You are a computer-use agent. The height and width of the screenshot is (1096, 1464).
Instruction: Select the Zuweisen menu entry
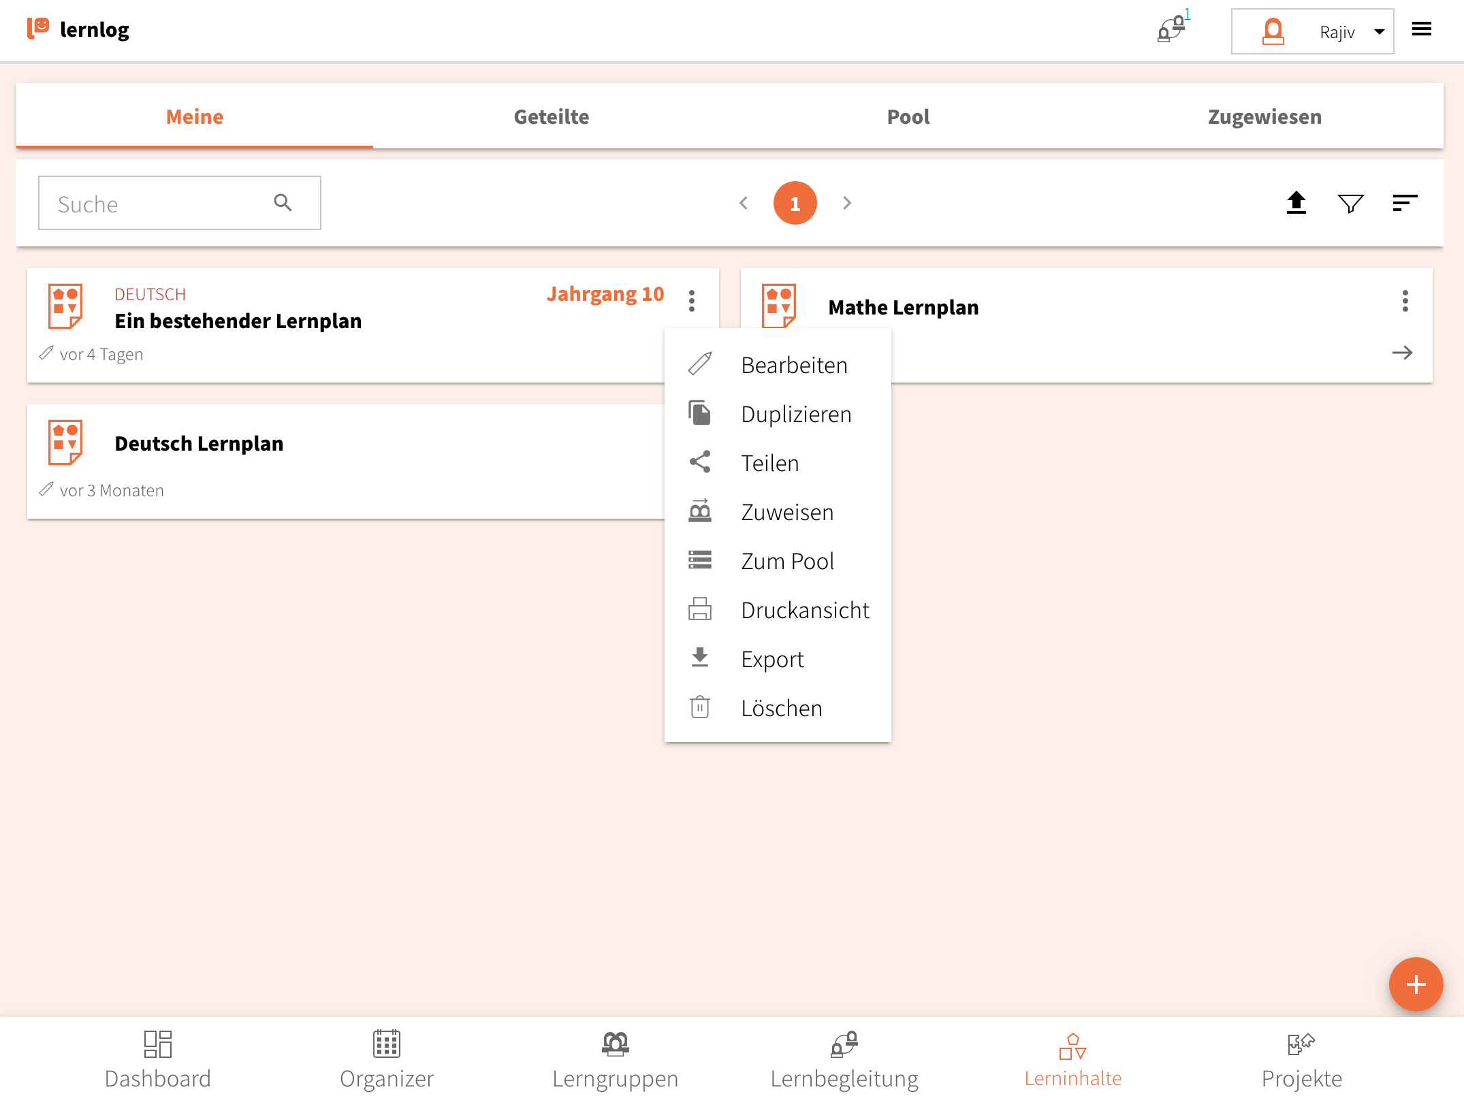(x=786, y=512)
